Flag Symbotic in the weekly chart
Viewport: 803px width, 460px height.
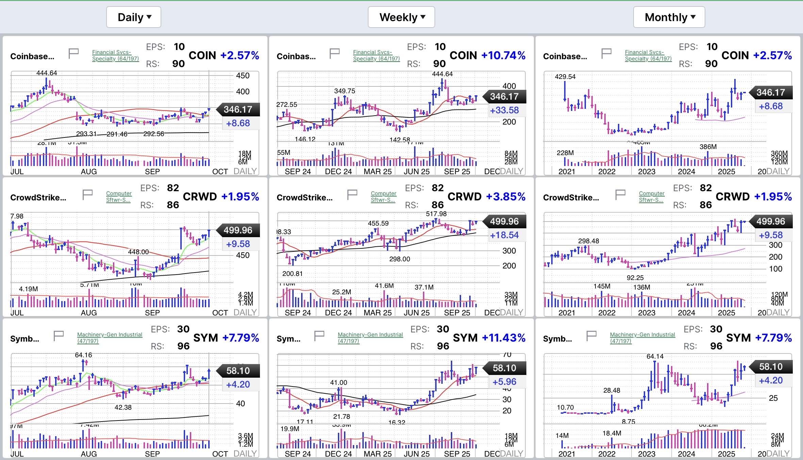click(319, 335)
